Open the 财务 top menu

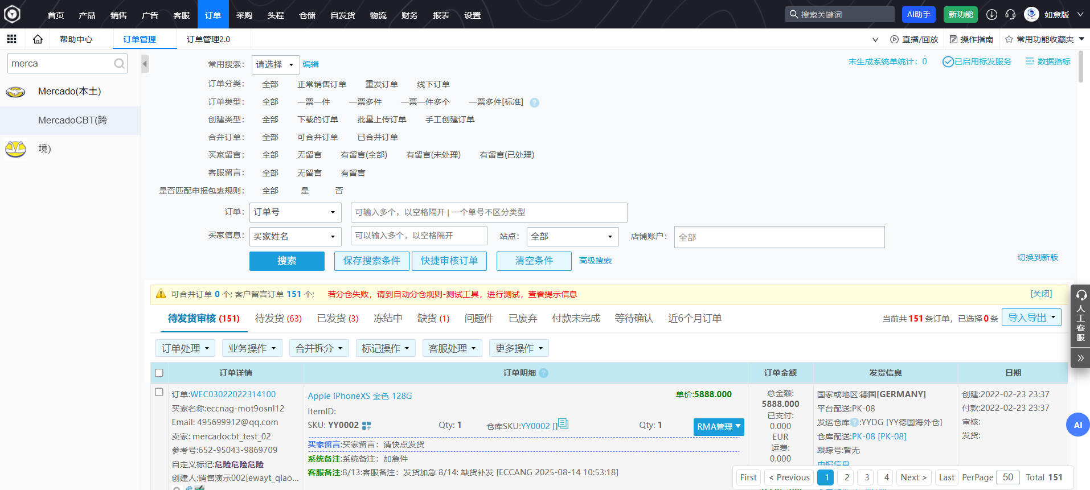click(409, 15)
